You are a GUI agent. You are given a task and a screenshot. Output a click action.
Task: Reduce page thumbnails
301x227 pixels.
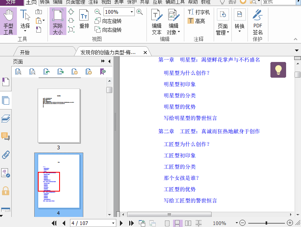click(x=32, y=72)
